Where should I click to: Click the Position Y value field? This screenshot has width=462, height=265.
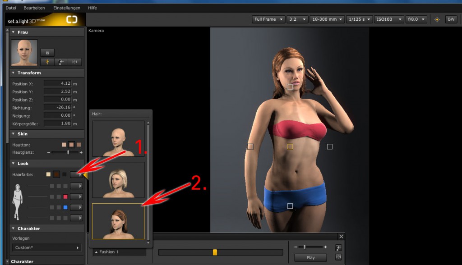tap(58, 91)
